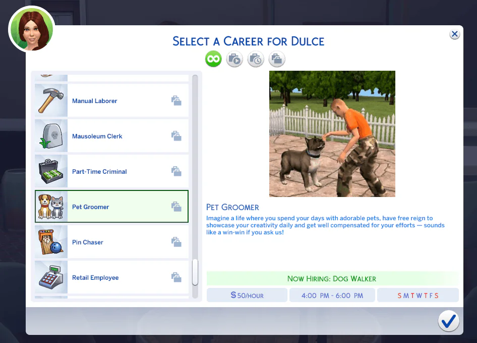Confirm career selection with the checkmark button
Screen dimensions: 477x343
coord(449,321)
